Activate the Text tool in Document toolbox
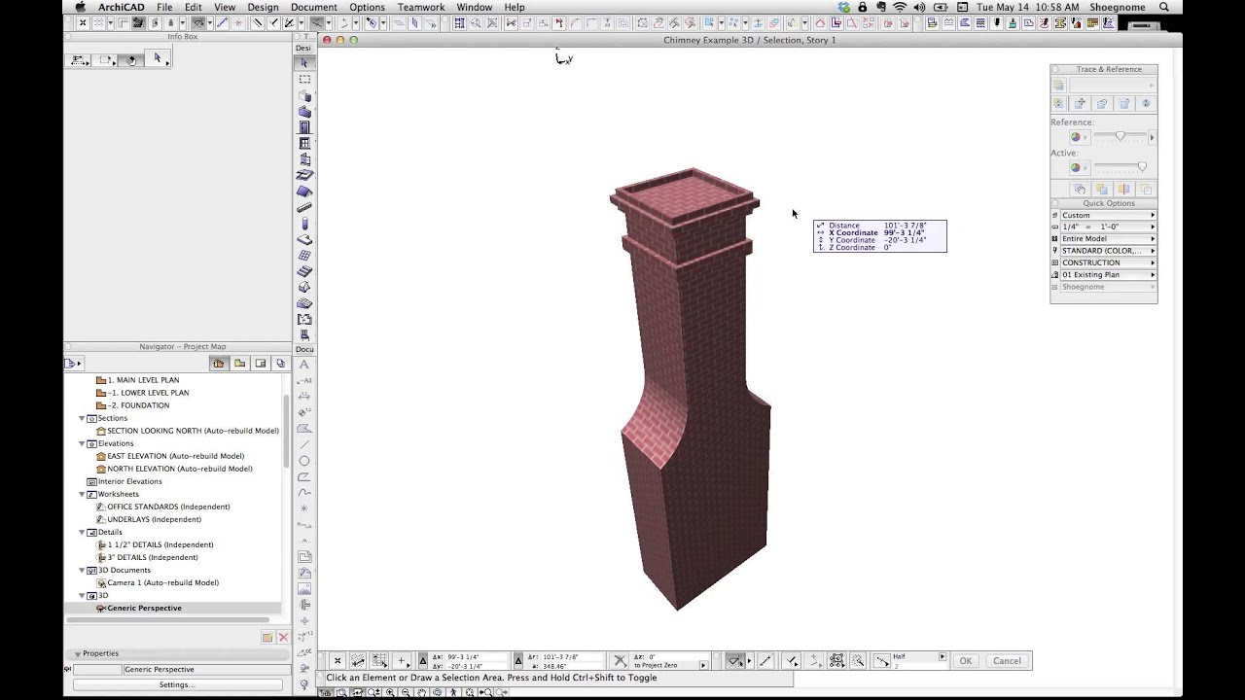Image resolution: width=1245 pixels, height=700 pixels. (304, 365)
